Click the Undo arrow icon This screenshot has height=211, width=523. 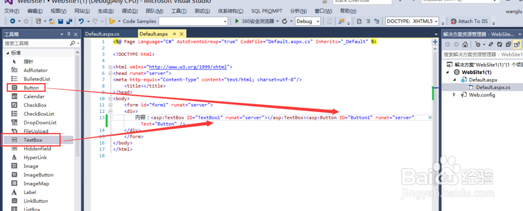pyautogui.click(x=81, y=21)
